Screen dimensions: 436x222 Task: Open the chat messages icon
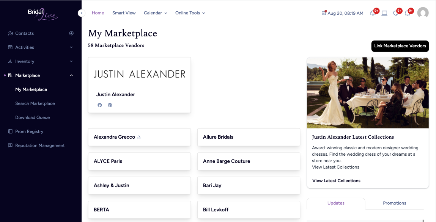[396, 13]
